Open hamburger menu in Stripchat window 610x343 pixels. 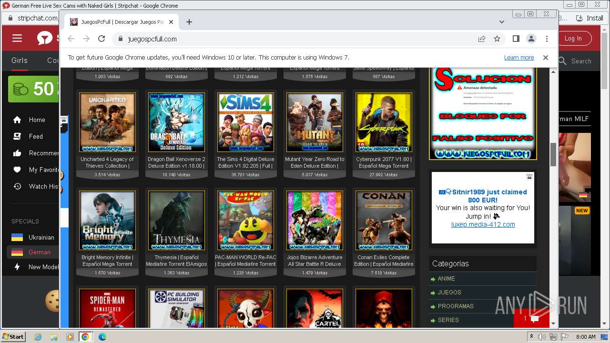point(17,39)
